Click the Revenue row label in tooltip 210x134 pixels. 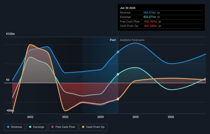[125, 13]
